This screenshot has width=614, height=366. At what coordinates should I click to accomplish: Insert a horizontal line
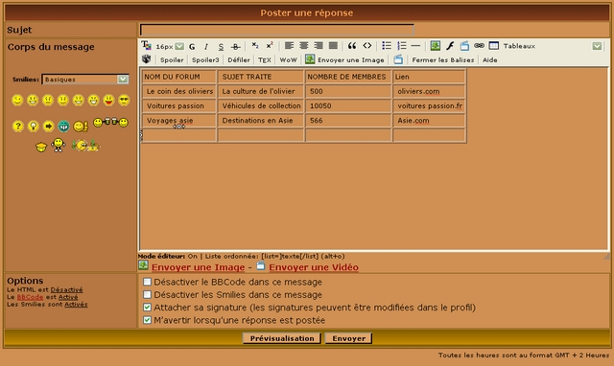[x=415, y=46]
